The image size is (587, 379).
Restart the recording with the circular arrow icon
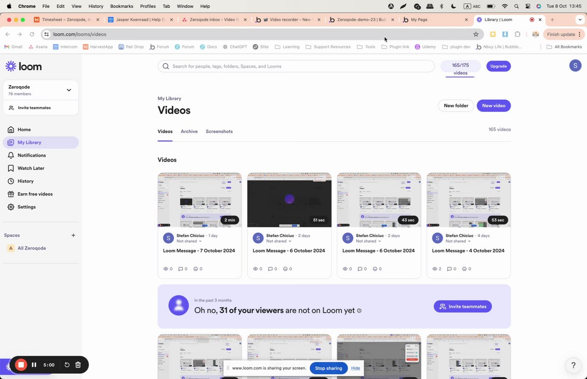click(x=67, y=365)
